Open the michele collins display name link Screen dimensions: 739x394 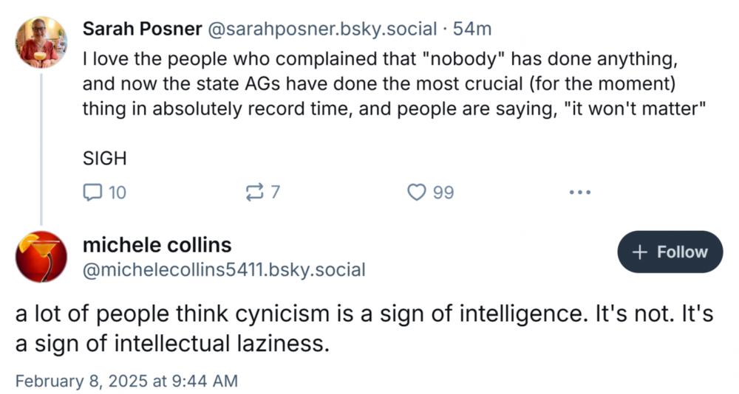click(157, 245)
